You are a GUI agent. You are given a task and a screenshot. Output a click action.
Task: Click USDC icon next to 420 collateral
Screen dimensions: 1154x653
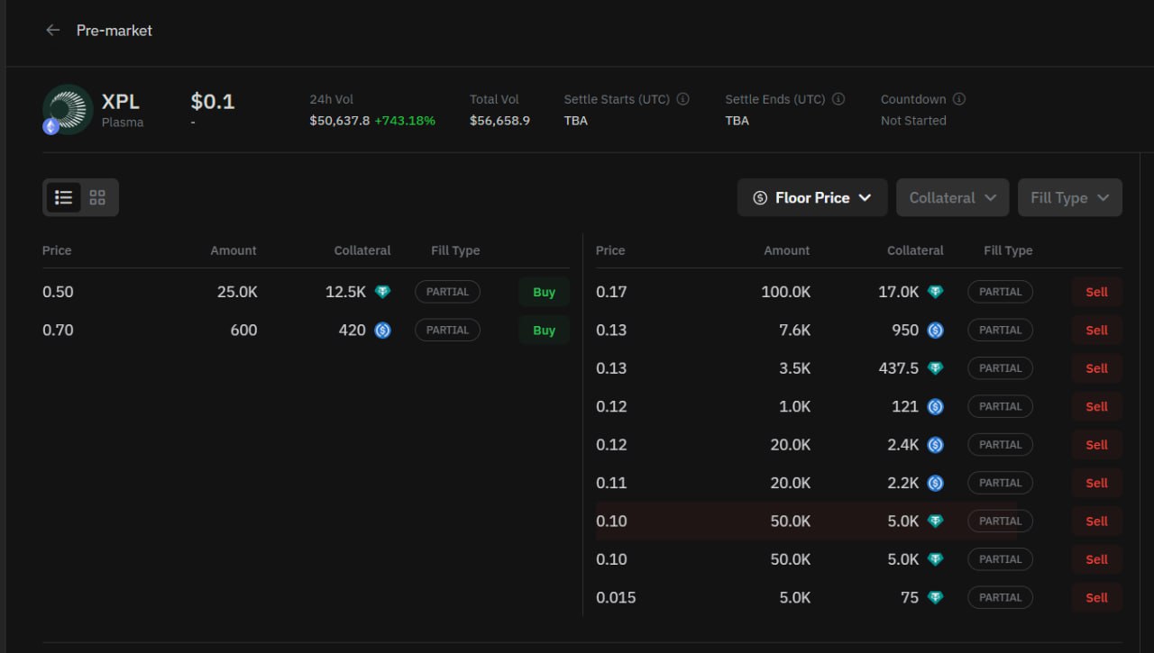tap(383, 331)
